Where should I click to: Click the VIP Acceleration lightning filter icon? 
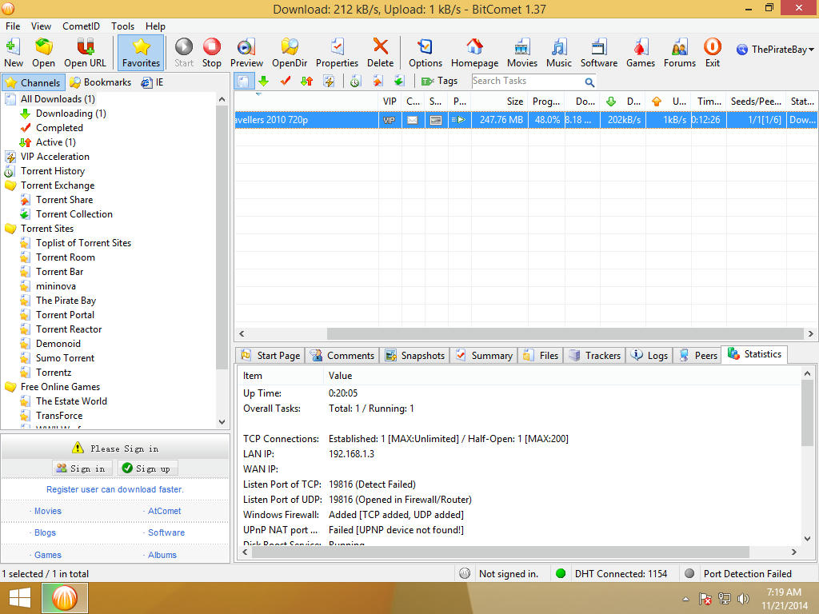click(329, 81)
